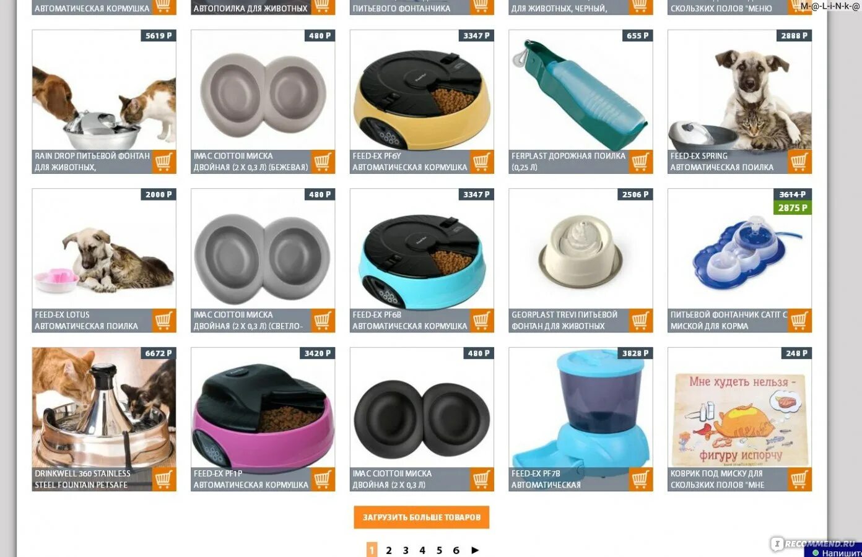862x557 pixels.
Task: Click the Загрузить больше товаров button
Action: pyautogui.click(x=422, y=517)
